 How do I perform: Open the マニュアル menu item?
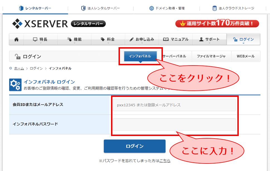175,39
